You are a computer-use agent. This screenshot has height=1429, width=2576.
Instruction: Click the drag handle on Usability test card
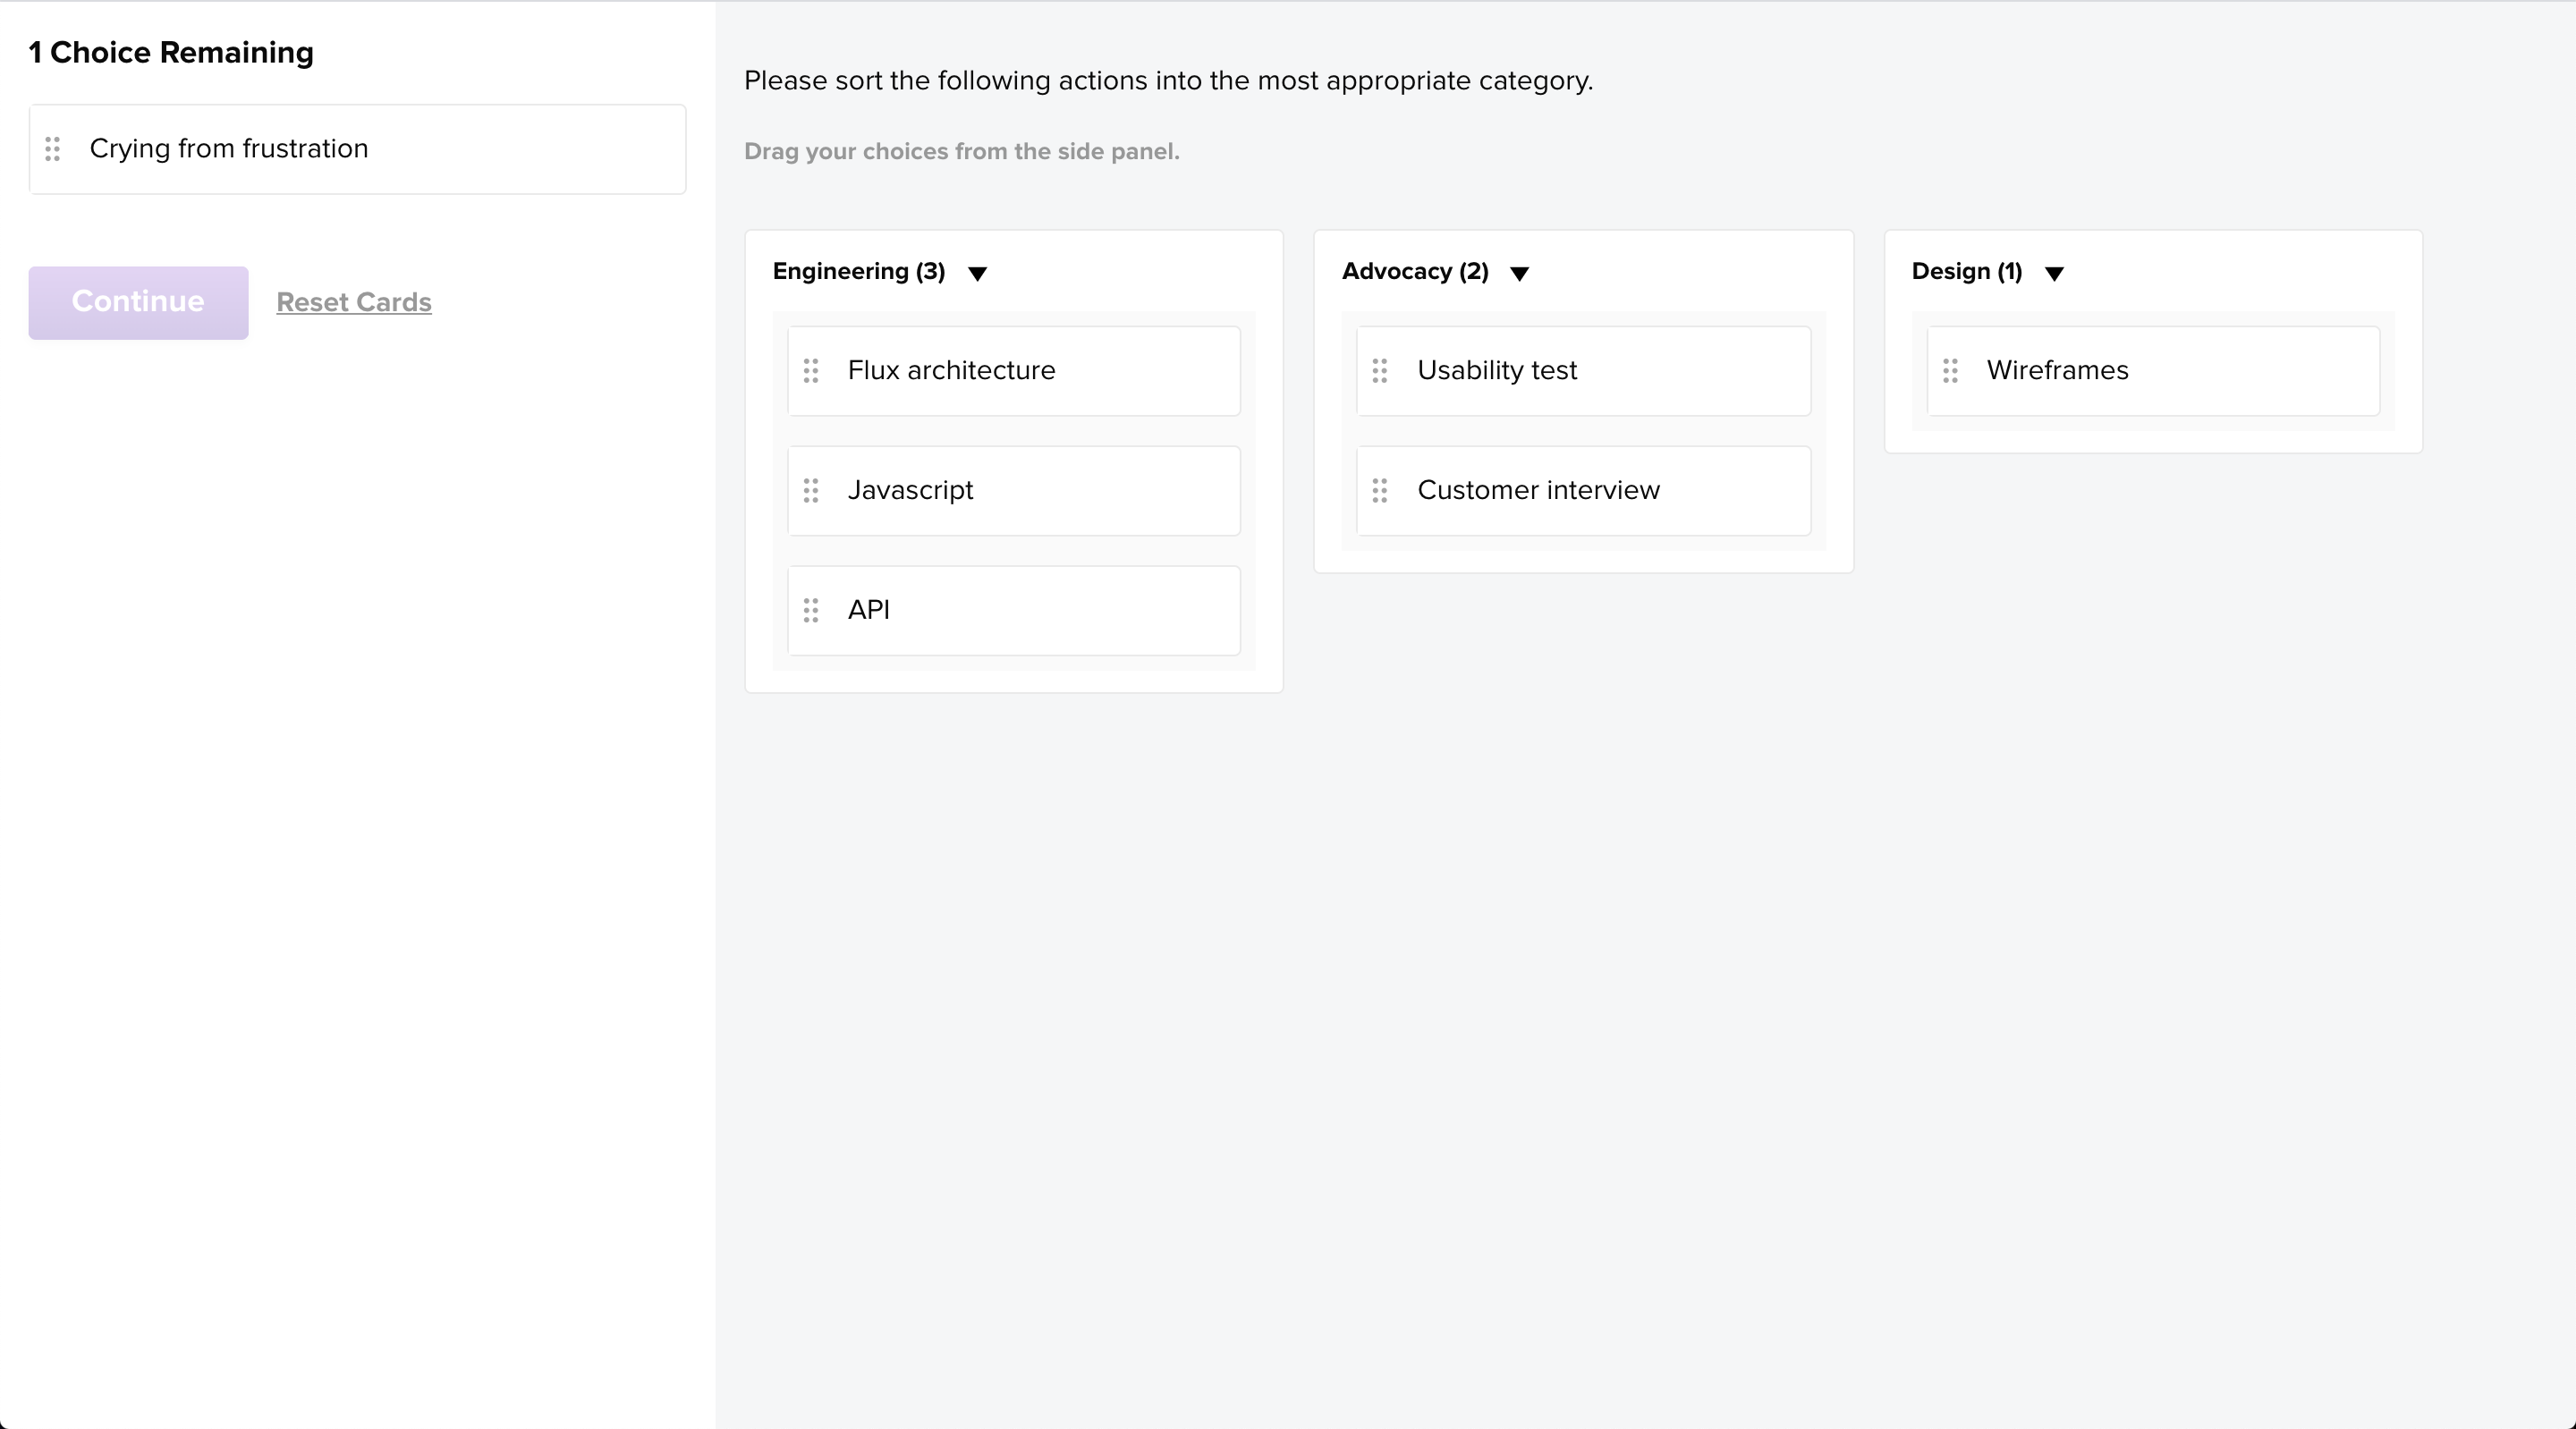coord(1380,371)
